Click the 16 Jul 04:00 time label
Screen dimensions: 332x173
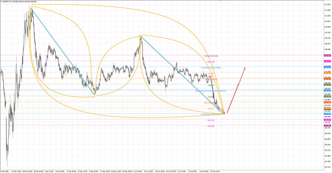click(204, 172)
